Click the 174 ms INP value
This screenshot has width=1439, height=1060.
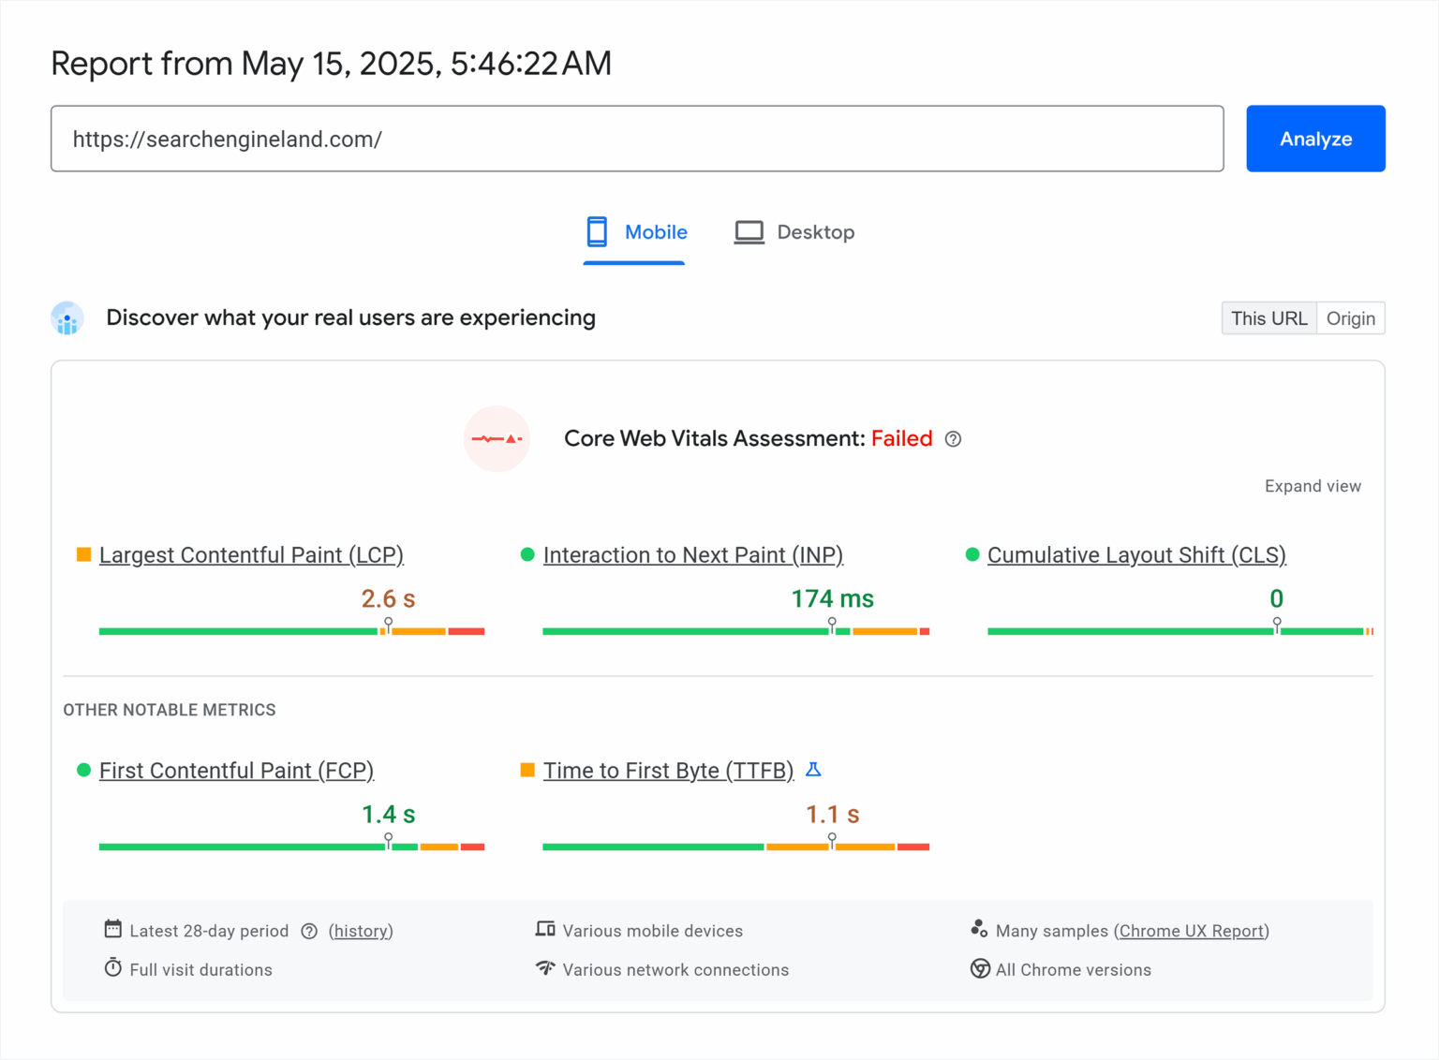832,598
